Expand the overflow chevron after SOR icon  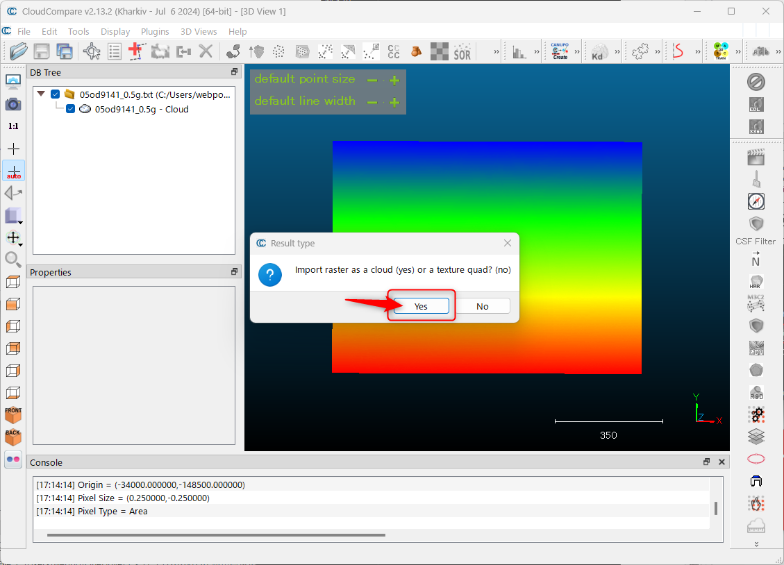coord(497,51)
